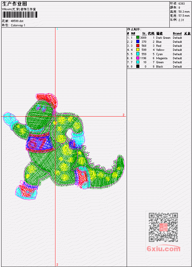Select the 'Cyan' description text
192x267 pixels.
click(159, 54)
